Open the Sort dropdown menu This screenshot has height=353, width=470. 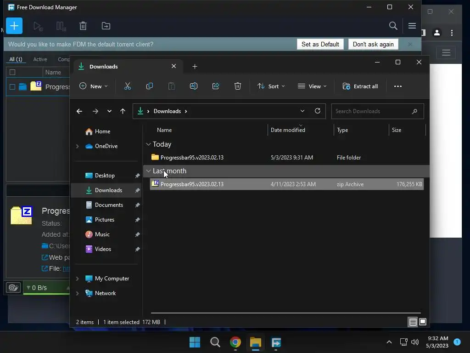click(x=271, y=86)
